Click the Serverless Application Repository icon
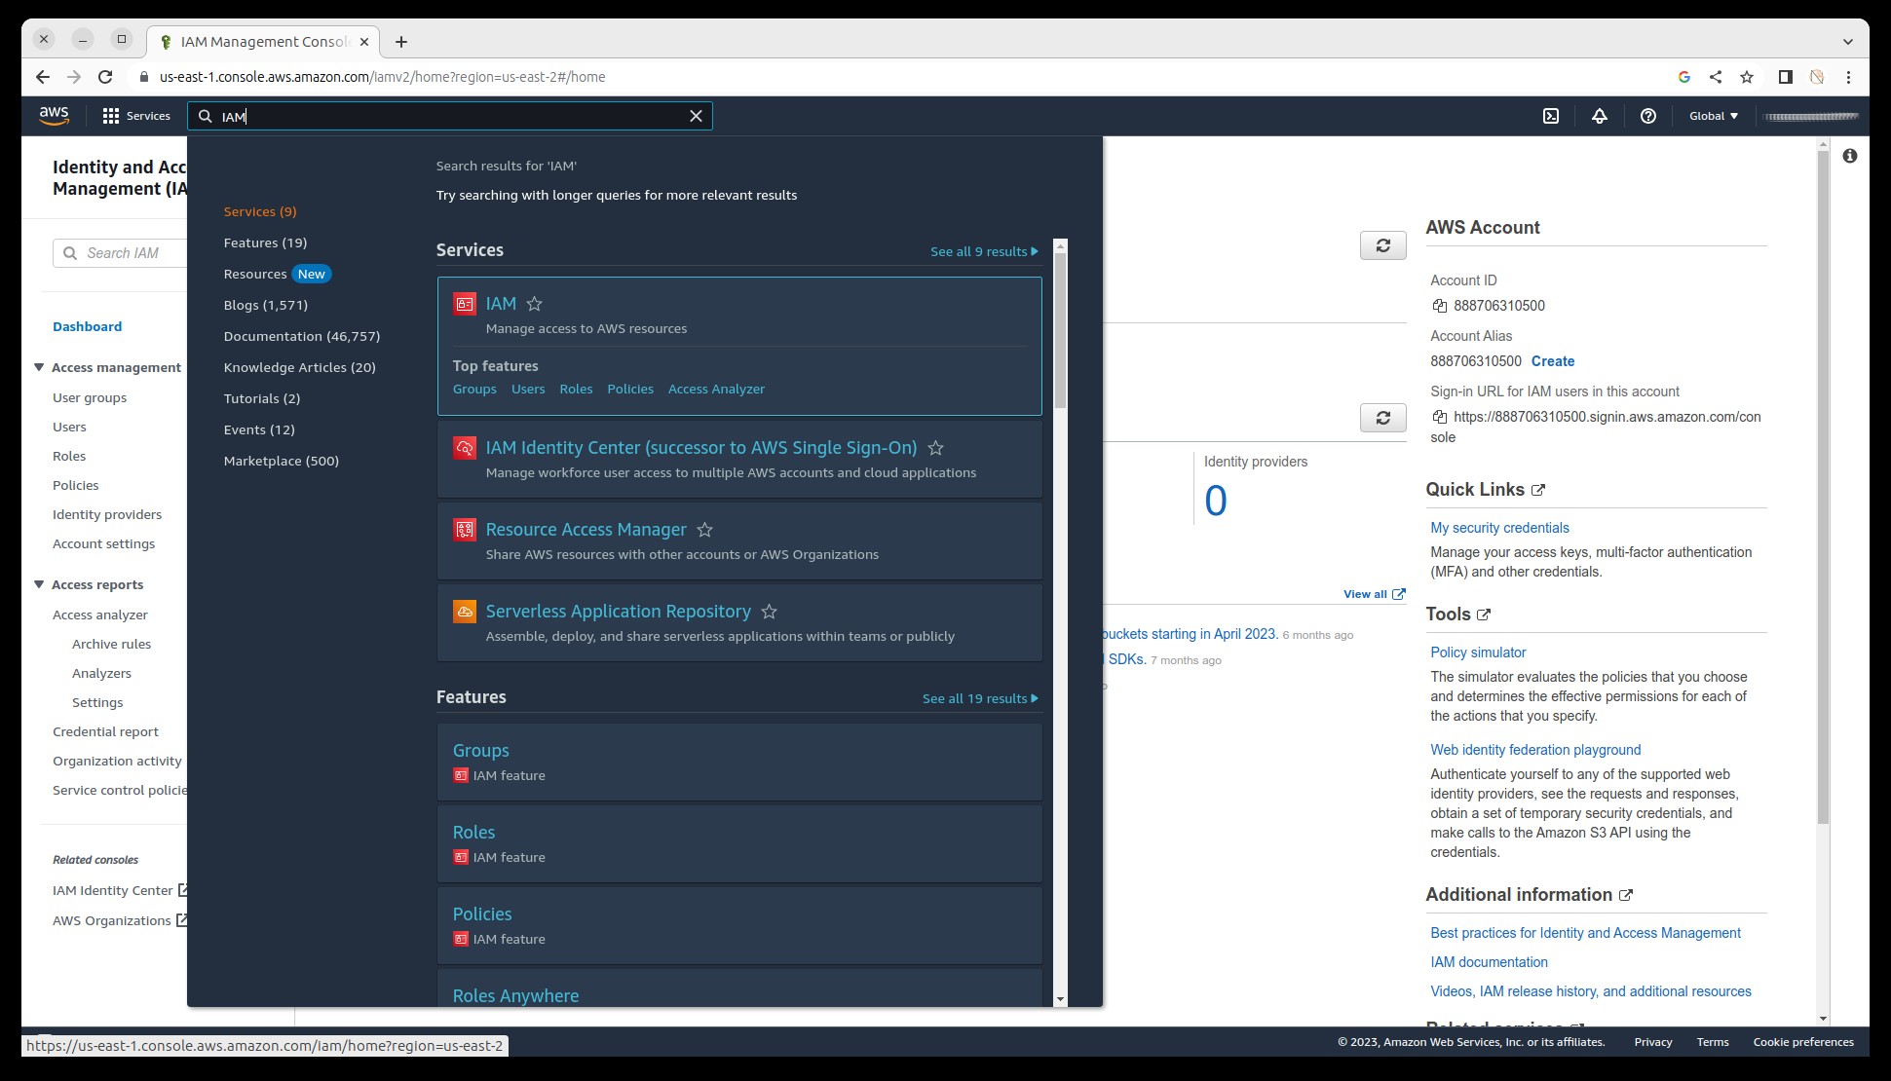 pos(465,612)
